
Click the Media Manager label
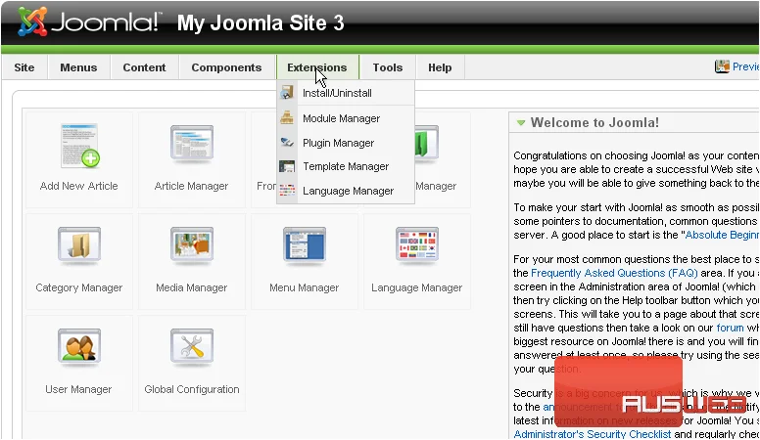point(191,287)
